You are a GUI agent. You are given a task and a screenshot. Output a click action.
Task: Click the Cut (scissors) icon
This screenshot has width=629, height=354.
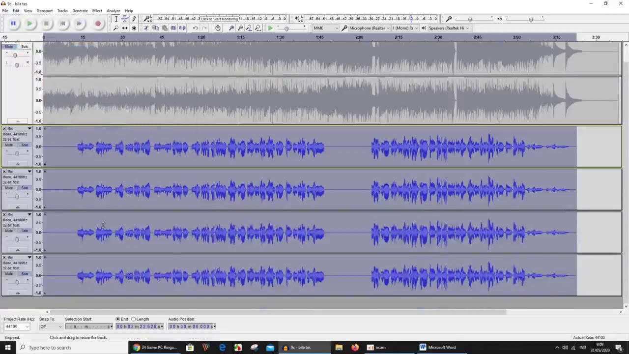146,28
